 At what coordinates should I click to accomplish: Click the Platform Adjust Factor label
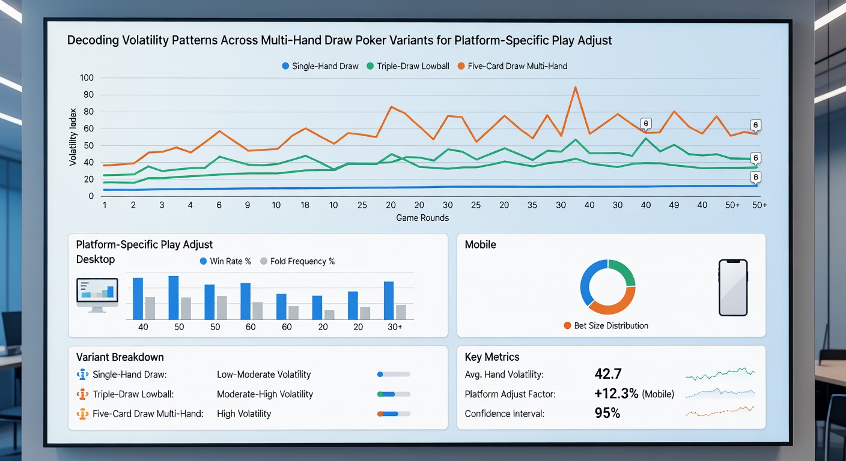pos(509,394)
